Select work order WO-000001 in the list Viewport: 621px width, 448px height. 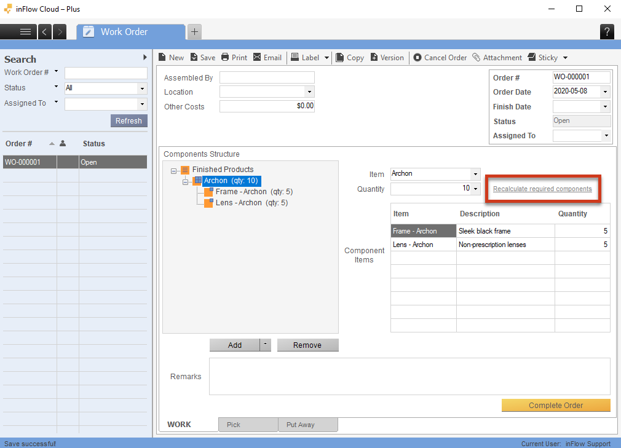[75, 162]
